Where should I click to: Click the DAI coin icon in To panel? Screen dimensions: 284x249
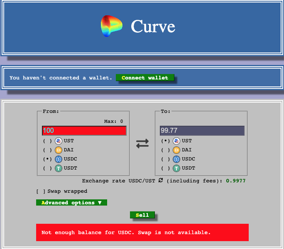point(176,150)
